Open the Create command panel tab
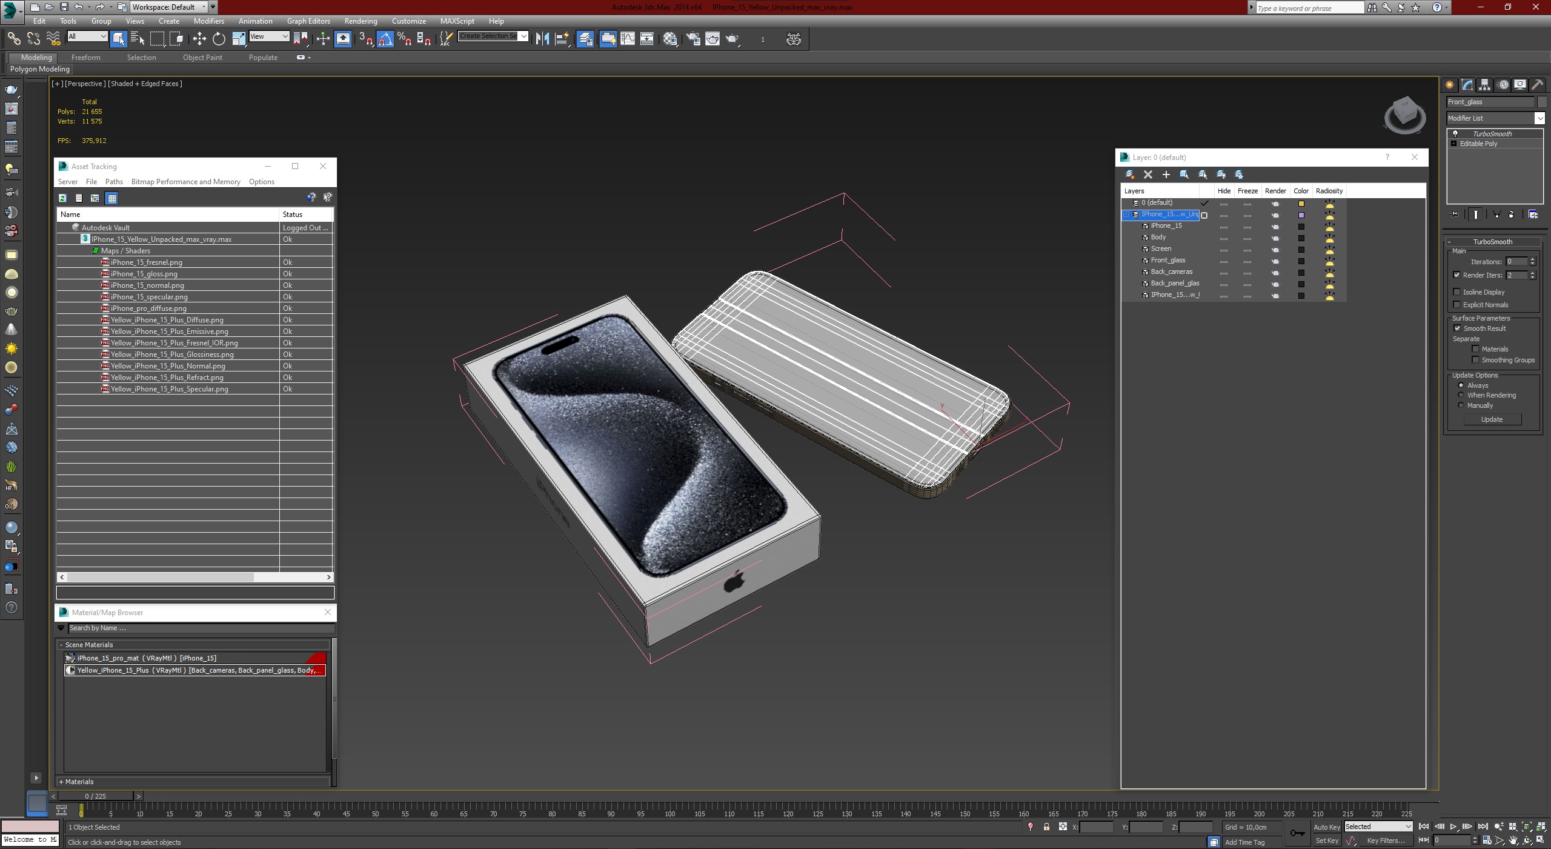Screen dimensions: 1551x849 [x=1450, y=85]
